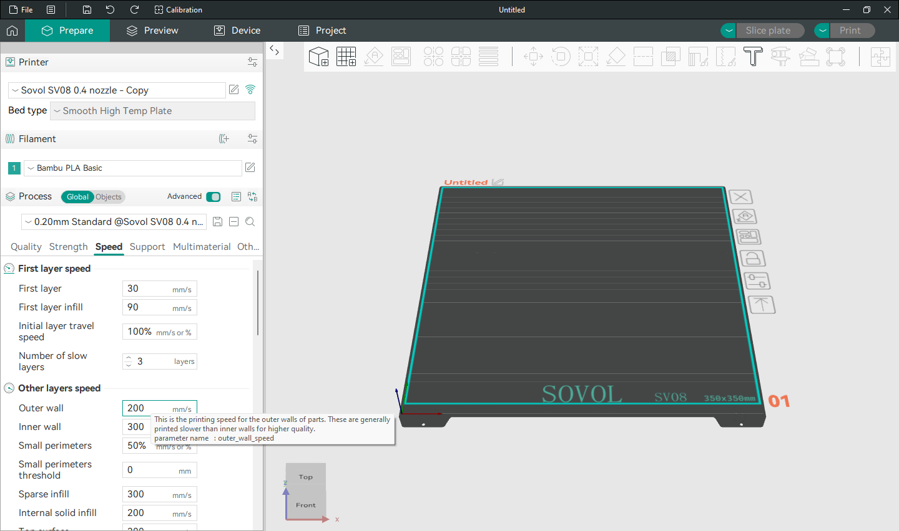
Task: Add a new plate
Action: [x=346, y=57]
